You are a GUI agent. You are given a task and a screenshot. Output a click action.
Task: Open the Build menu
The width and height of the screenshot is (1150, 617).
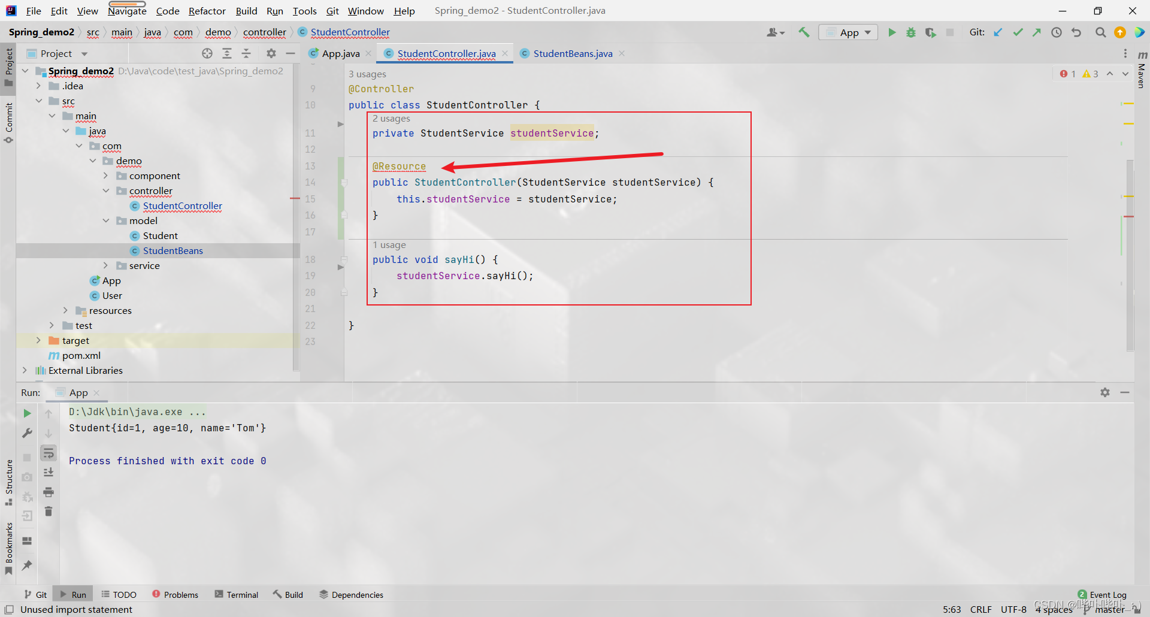(246, 11)
